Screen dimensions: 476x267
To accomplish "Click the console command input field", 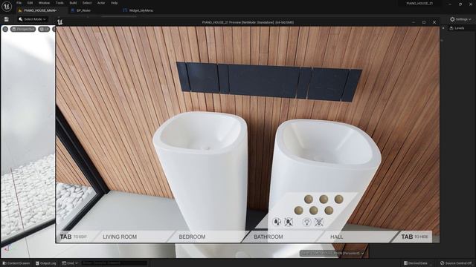I will click(114, 263).
